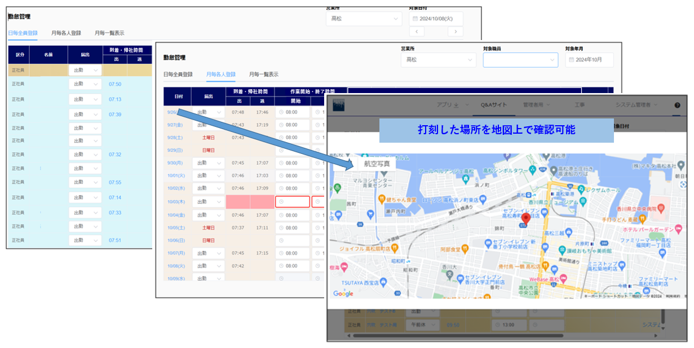The height and width of the screenshot is (348, 694).
Task: Switch the map to 航空写真 view
Action: pos(376,164)
